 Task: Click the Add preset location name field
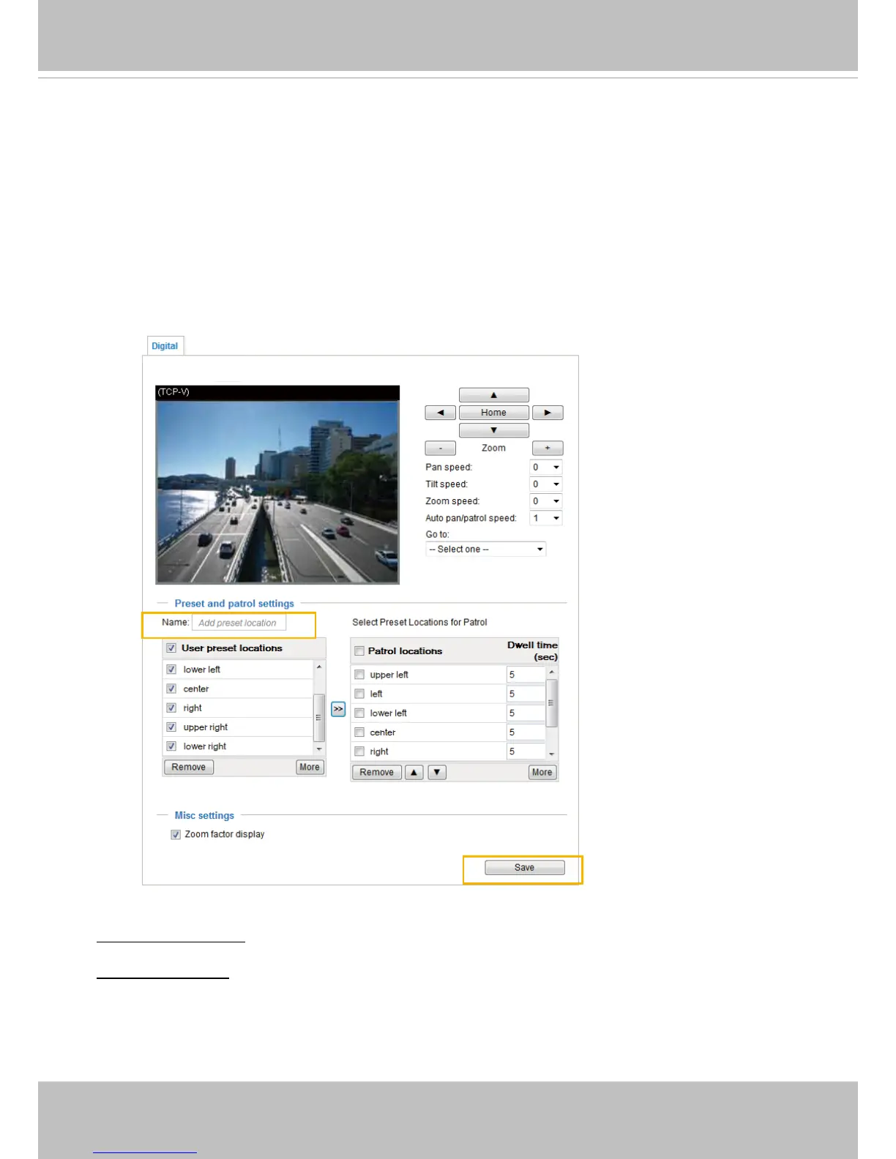pyautogui.click(x=239, y=623)
